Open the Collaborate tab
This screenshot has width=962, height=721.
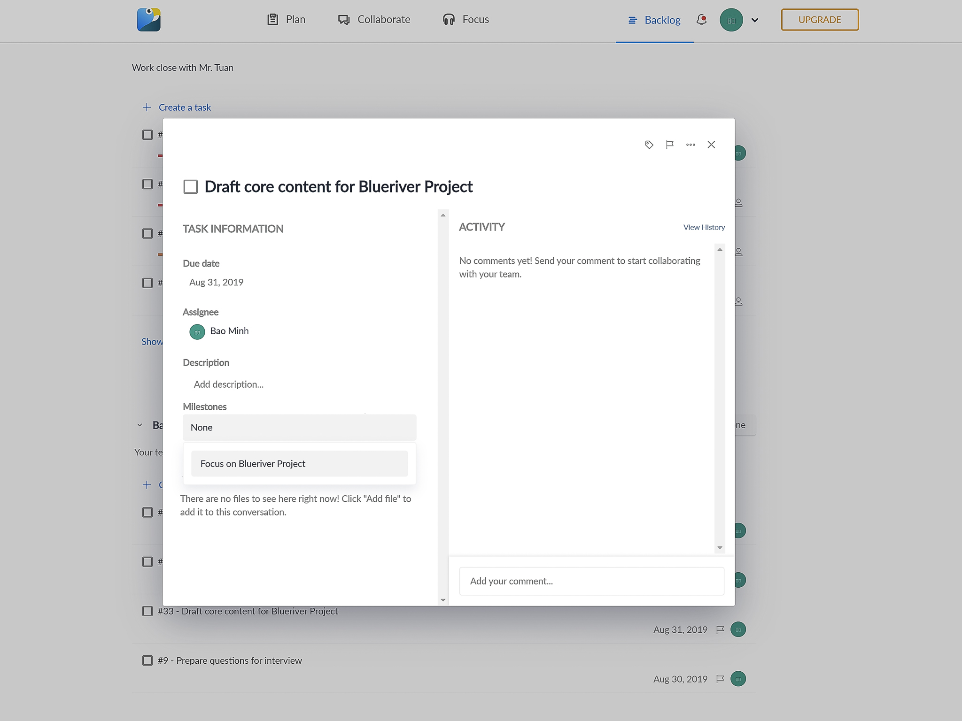374,19
